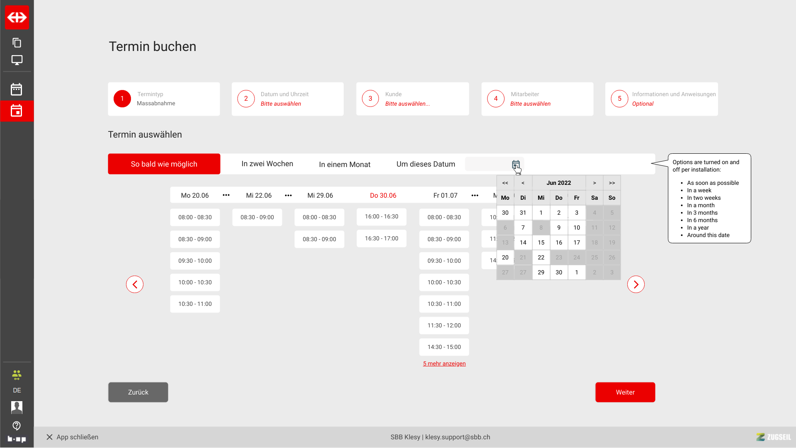Click the '5 mehr anzeigen' link

(444, 363)
